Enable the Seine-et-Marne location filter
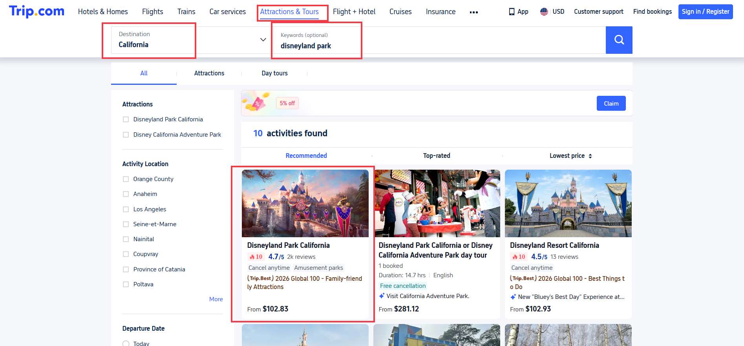 tap(126, 224)
